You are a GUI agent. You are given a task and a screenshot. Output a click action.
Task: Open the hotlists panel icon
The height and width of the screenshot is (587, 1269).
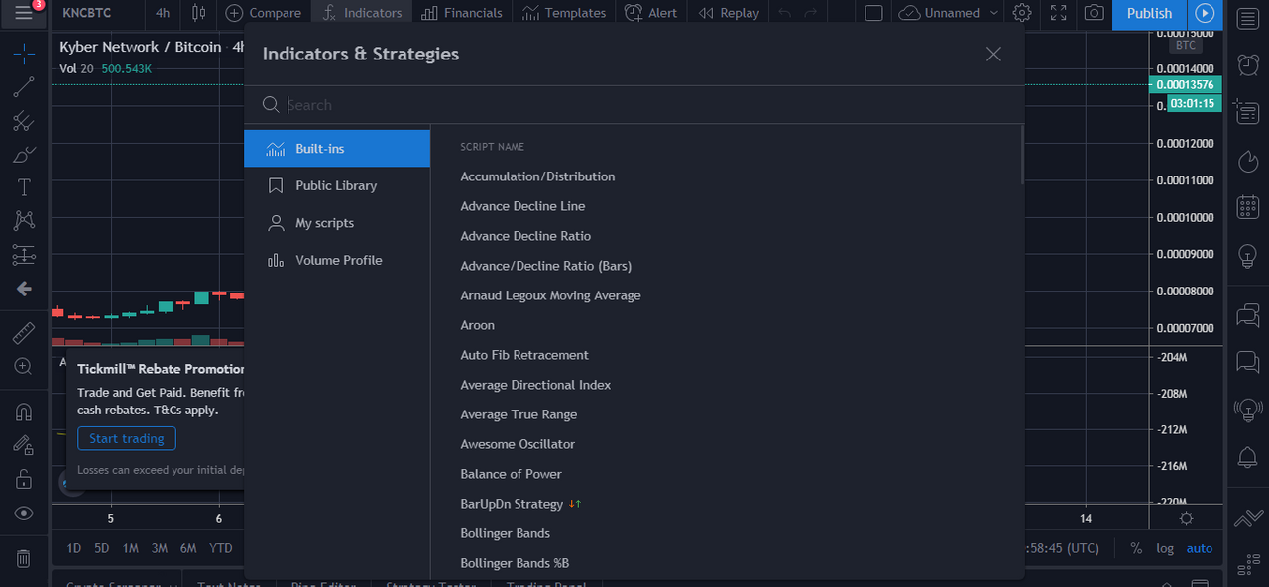[1248, 160]
